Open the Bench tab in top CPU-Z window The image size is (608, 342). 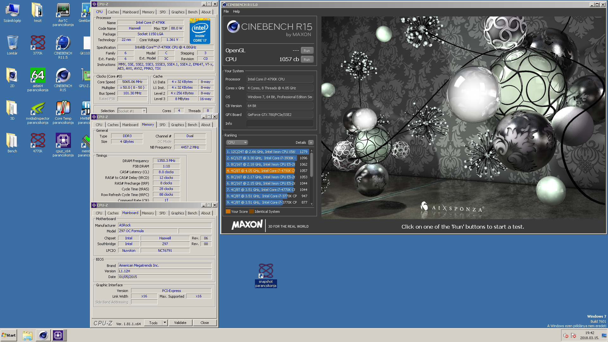[193, 12]
